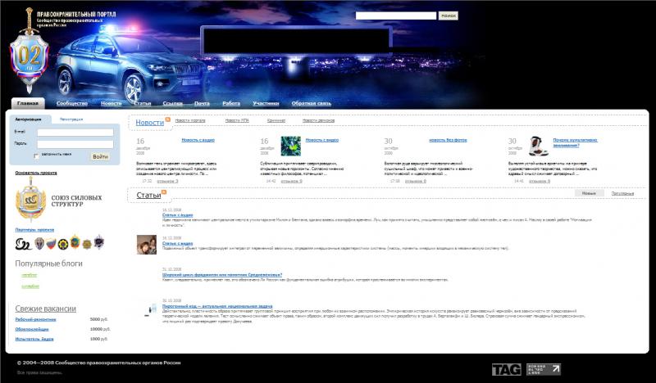
Task: Focus the search field in the header
Action: pyautogui.click(x=396, y=16)
